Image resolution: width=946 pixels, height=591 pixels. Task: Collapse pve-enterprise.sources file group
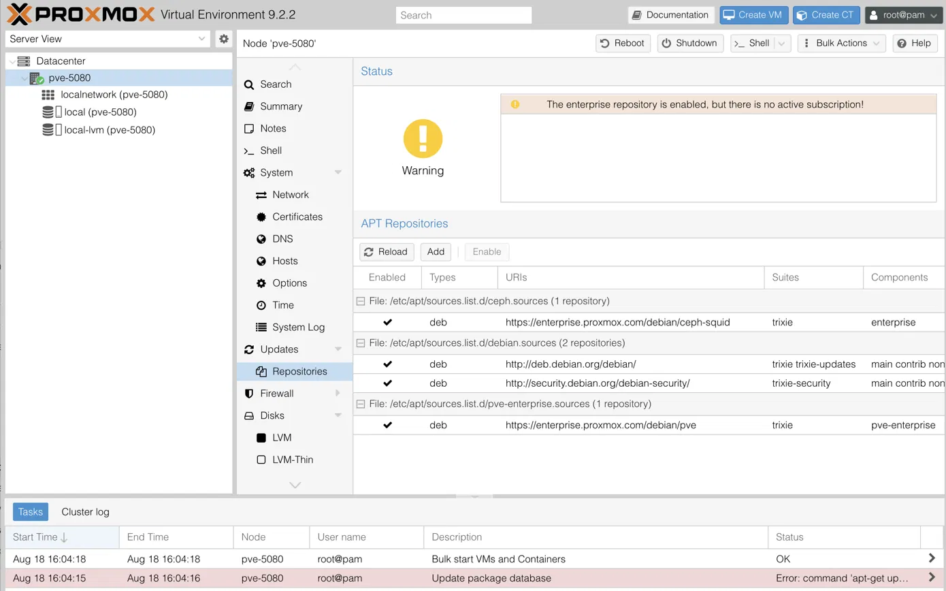(x=361, y=404)
